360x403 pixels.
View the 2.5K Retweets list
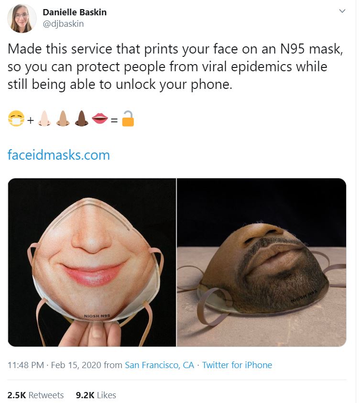click(x=35, y=395)
